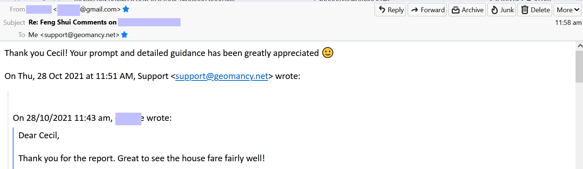Click the star beside sender's gmail address

coord(126,10)
